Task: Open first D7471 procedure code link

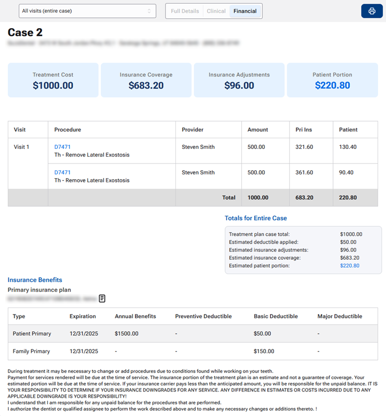Action: (62, 147)
